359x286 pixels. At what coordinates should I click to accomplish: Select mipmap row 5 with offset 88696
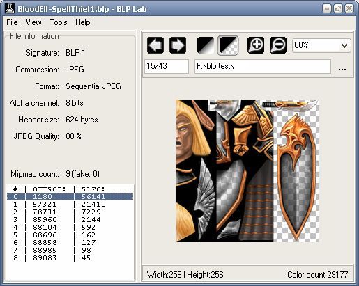click(70, 235)
